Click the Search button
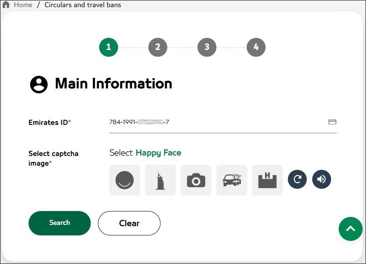Viewport: 366px width, 264px height. pyautogui.click(x=59, y=223)
